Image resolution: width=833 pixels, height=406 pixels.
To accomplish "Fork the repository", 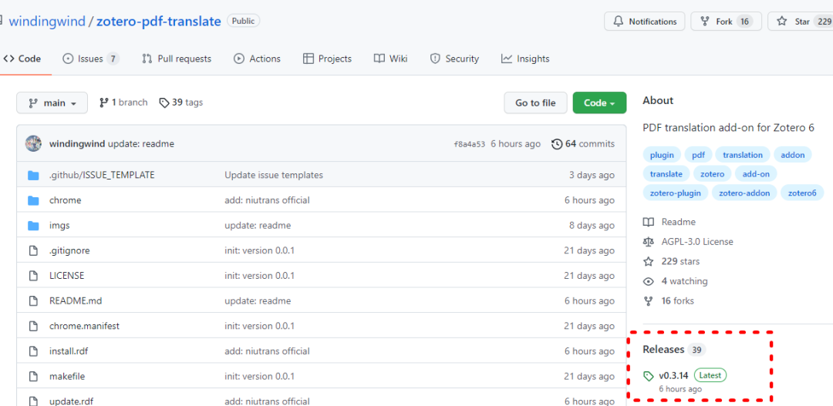I will pyautogui.click(x=726, y=22).
